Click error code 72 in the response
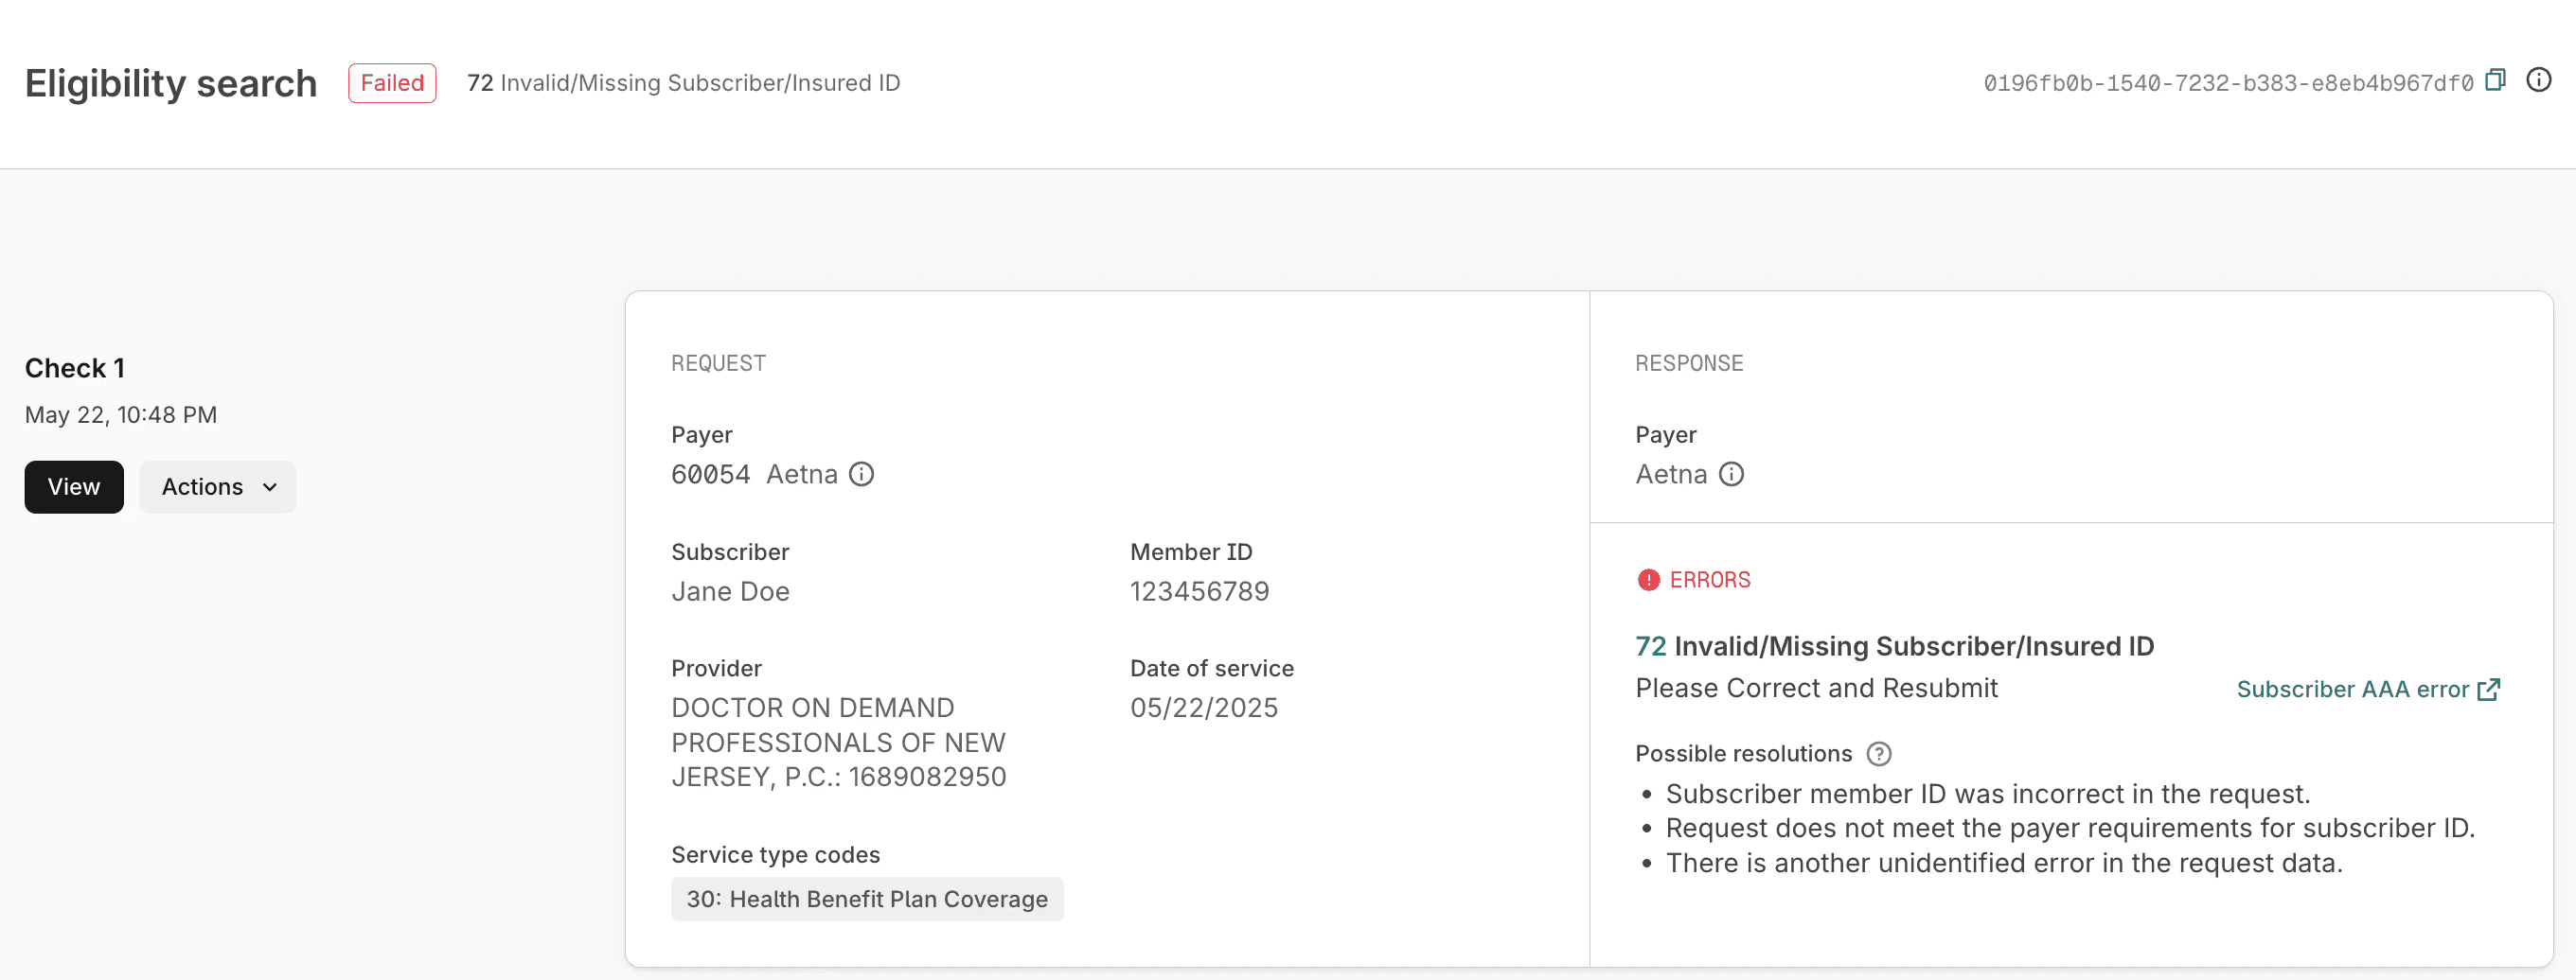Screen dimensions: 2576x980 1650,645
